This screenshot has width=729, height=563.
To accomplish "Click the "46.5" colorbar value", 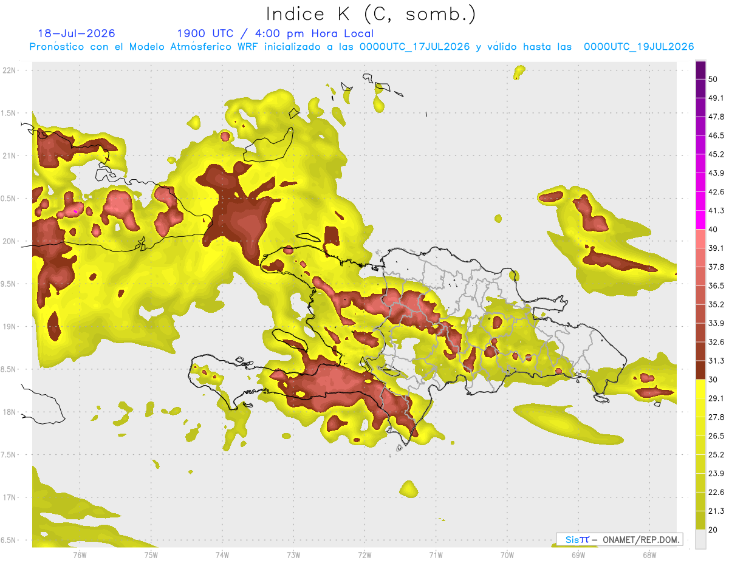I will click(x=716, y=135).
